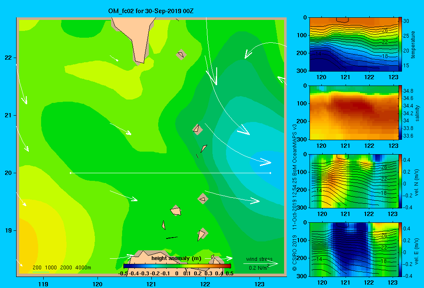This screenshot has width=424, height=288.
Task: Click the '34.8' tick on the salinity colorbar
Action: click(408, 91)
